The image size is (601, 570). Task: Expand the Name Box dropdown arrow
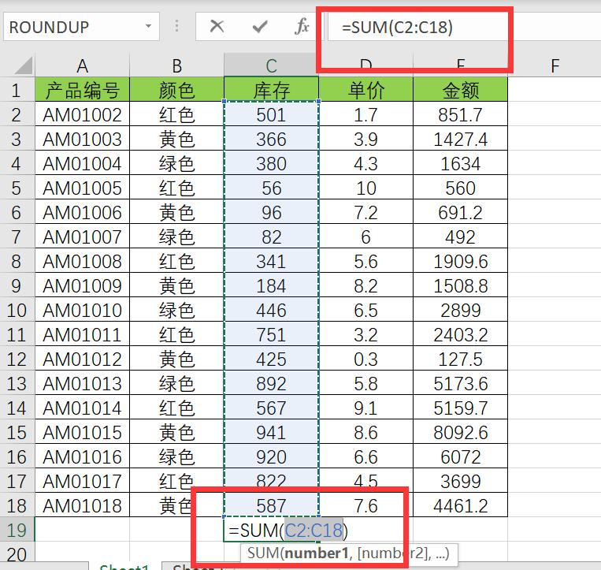click(148, 27)
